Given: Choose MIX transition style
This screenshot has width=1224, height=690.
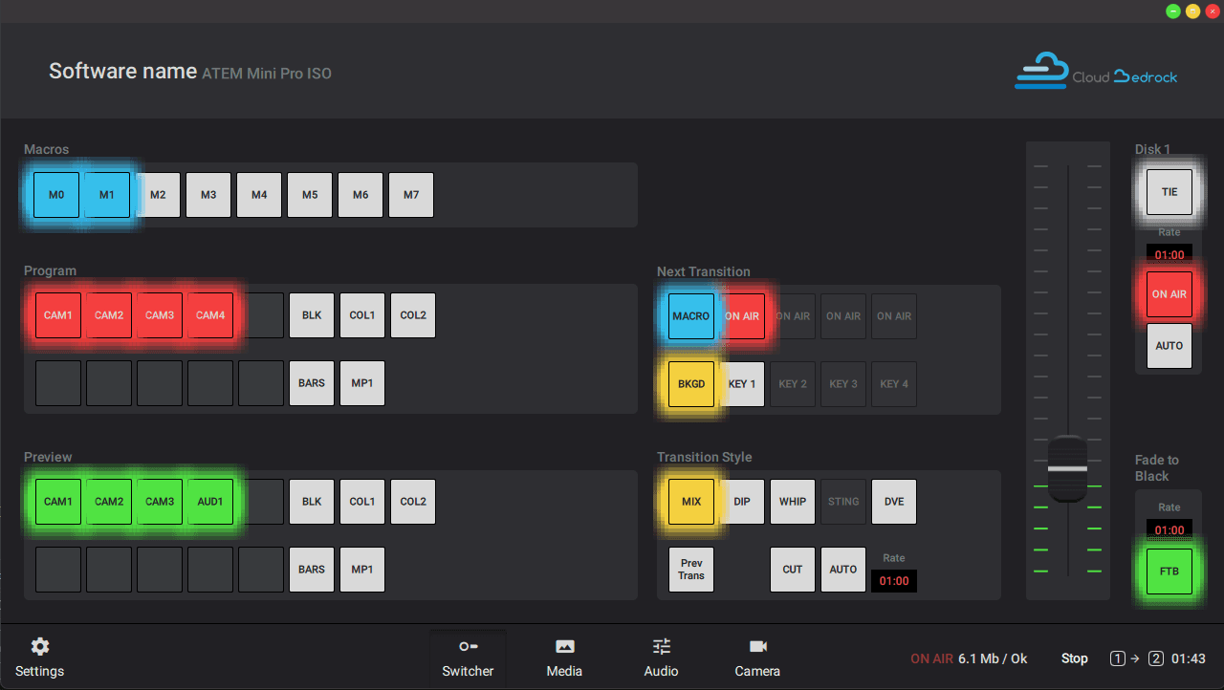Looking at the screenshot, I should (x=691, y=502).
